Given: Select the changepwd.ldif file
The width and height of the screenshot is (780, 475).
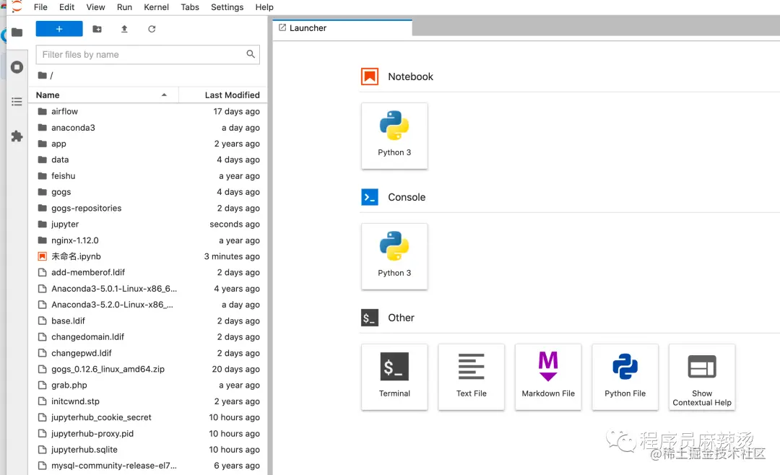Looking at the screenshot, I should [148, 353].
